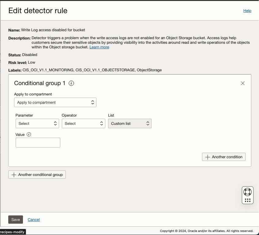The width and height of the screenshot is (259, 235).
Task: Open the Help link at top right
Action: 247,11
